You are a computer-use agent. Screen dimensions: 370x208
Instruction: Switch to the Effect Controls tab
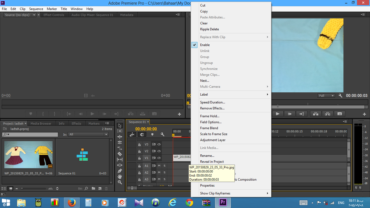(x=54, y=15)
